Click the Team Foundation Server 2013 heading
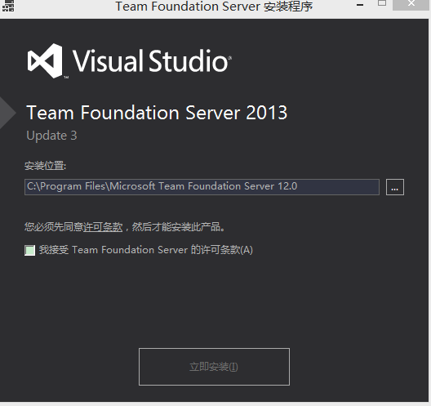 157,113
